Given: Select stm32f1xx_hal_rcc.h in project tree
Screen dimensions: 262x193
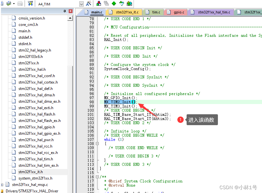Looking at the screenshot, I should [35, 146].
